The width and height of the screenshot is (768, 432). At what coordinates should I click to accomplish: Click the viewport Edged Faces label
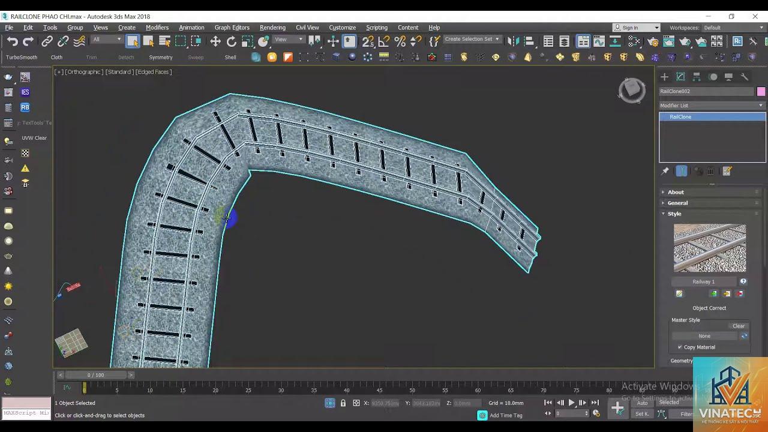(x=154, y=72)
